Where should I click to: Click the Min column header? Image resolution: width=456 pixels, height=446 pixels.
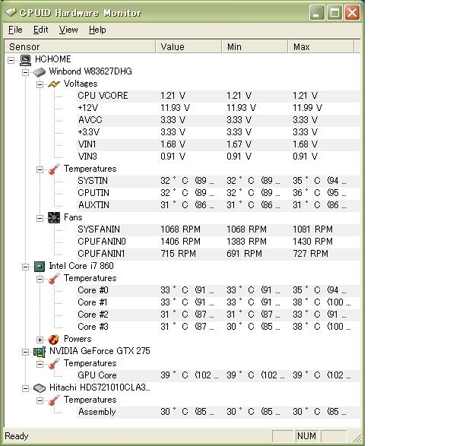(x=255, y=46)
